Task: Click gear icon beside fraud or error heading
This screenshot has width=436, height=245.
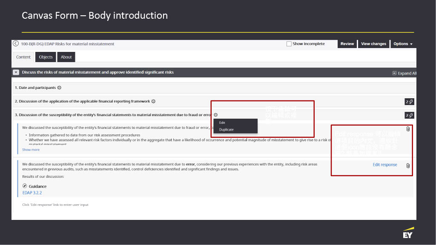Action: tap(216, 115)
